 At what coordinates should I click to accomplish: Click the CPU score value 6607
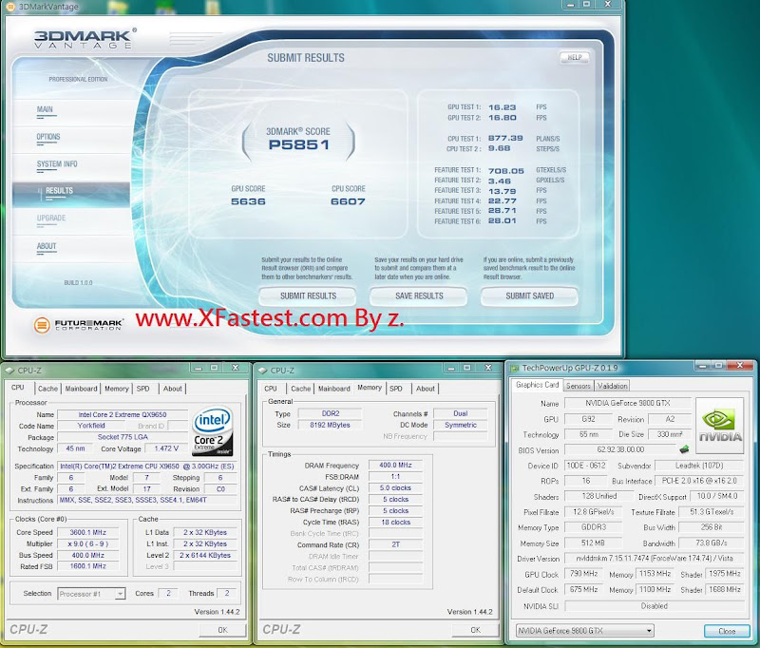coord(348,201)
